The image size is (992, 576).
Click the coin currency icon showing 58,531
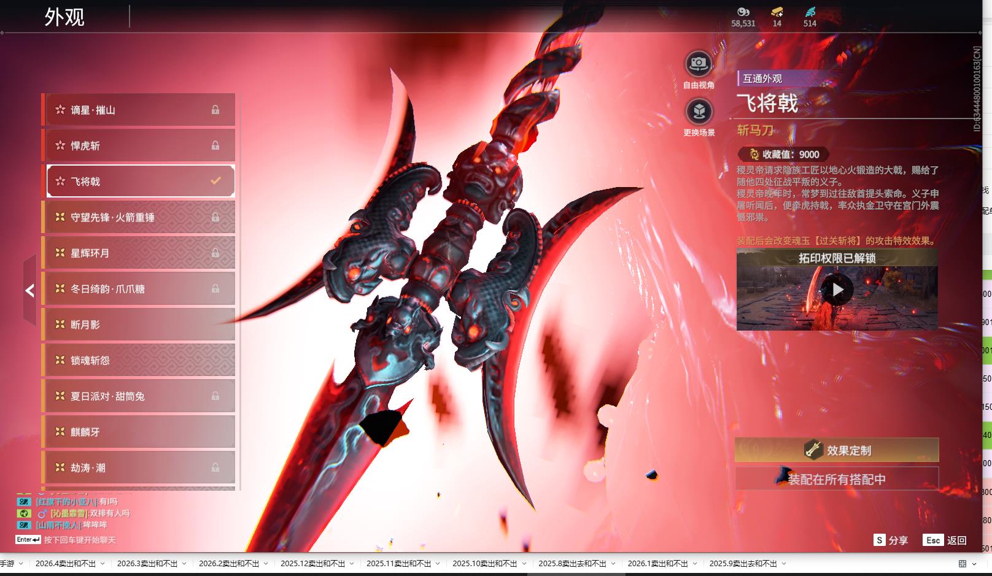pyautogui.click(x=743, y=12)
